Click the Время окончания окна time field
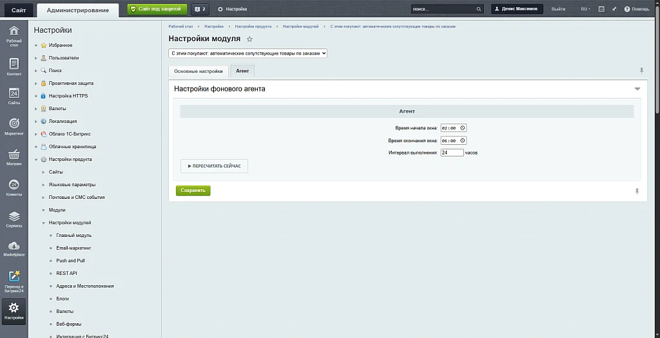Screen dimensions: 660x338 coord(453,140)
